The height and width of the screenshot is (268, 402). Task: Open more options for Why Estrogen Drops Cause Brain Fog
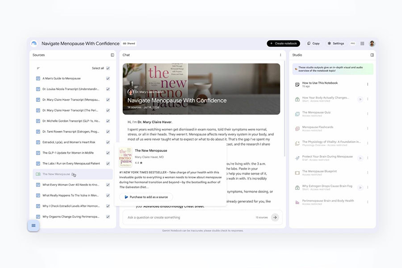pyautogui.click(x=368, y=188)
